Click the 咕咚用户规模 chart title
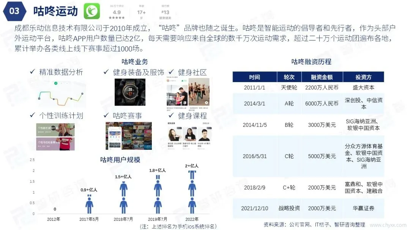 pyautogui.click(x=120, y=160)
